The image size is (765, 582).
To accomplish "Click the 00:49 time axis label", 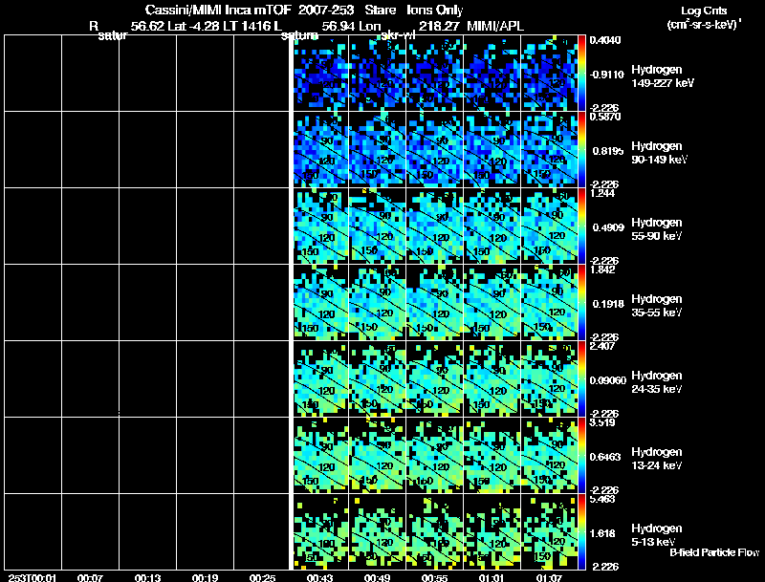I will coord(377,577).
